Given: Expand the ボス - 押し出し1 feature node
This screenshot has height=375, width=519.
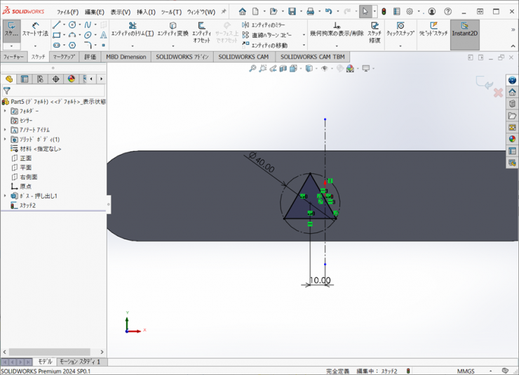Looking at the screenshot, I should 6,197.
